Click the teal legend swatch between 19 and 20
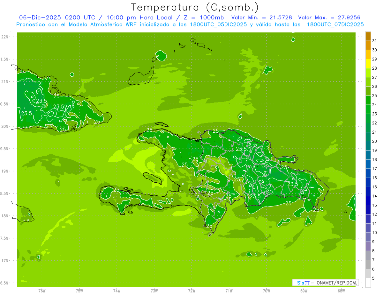The height and width of the screenshot is (295, 383). point(368,146)
